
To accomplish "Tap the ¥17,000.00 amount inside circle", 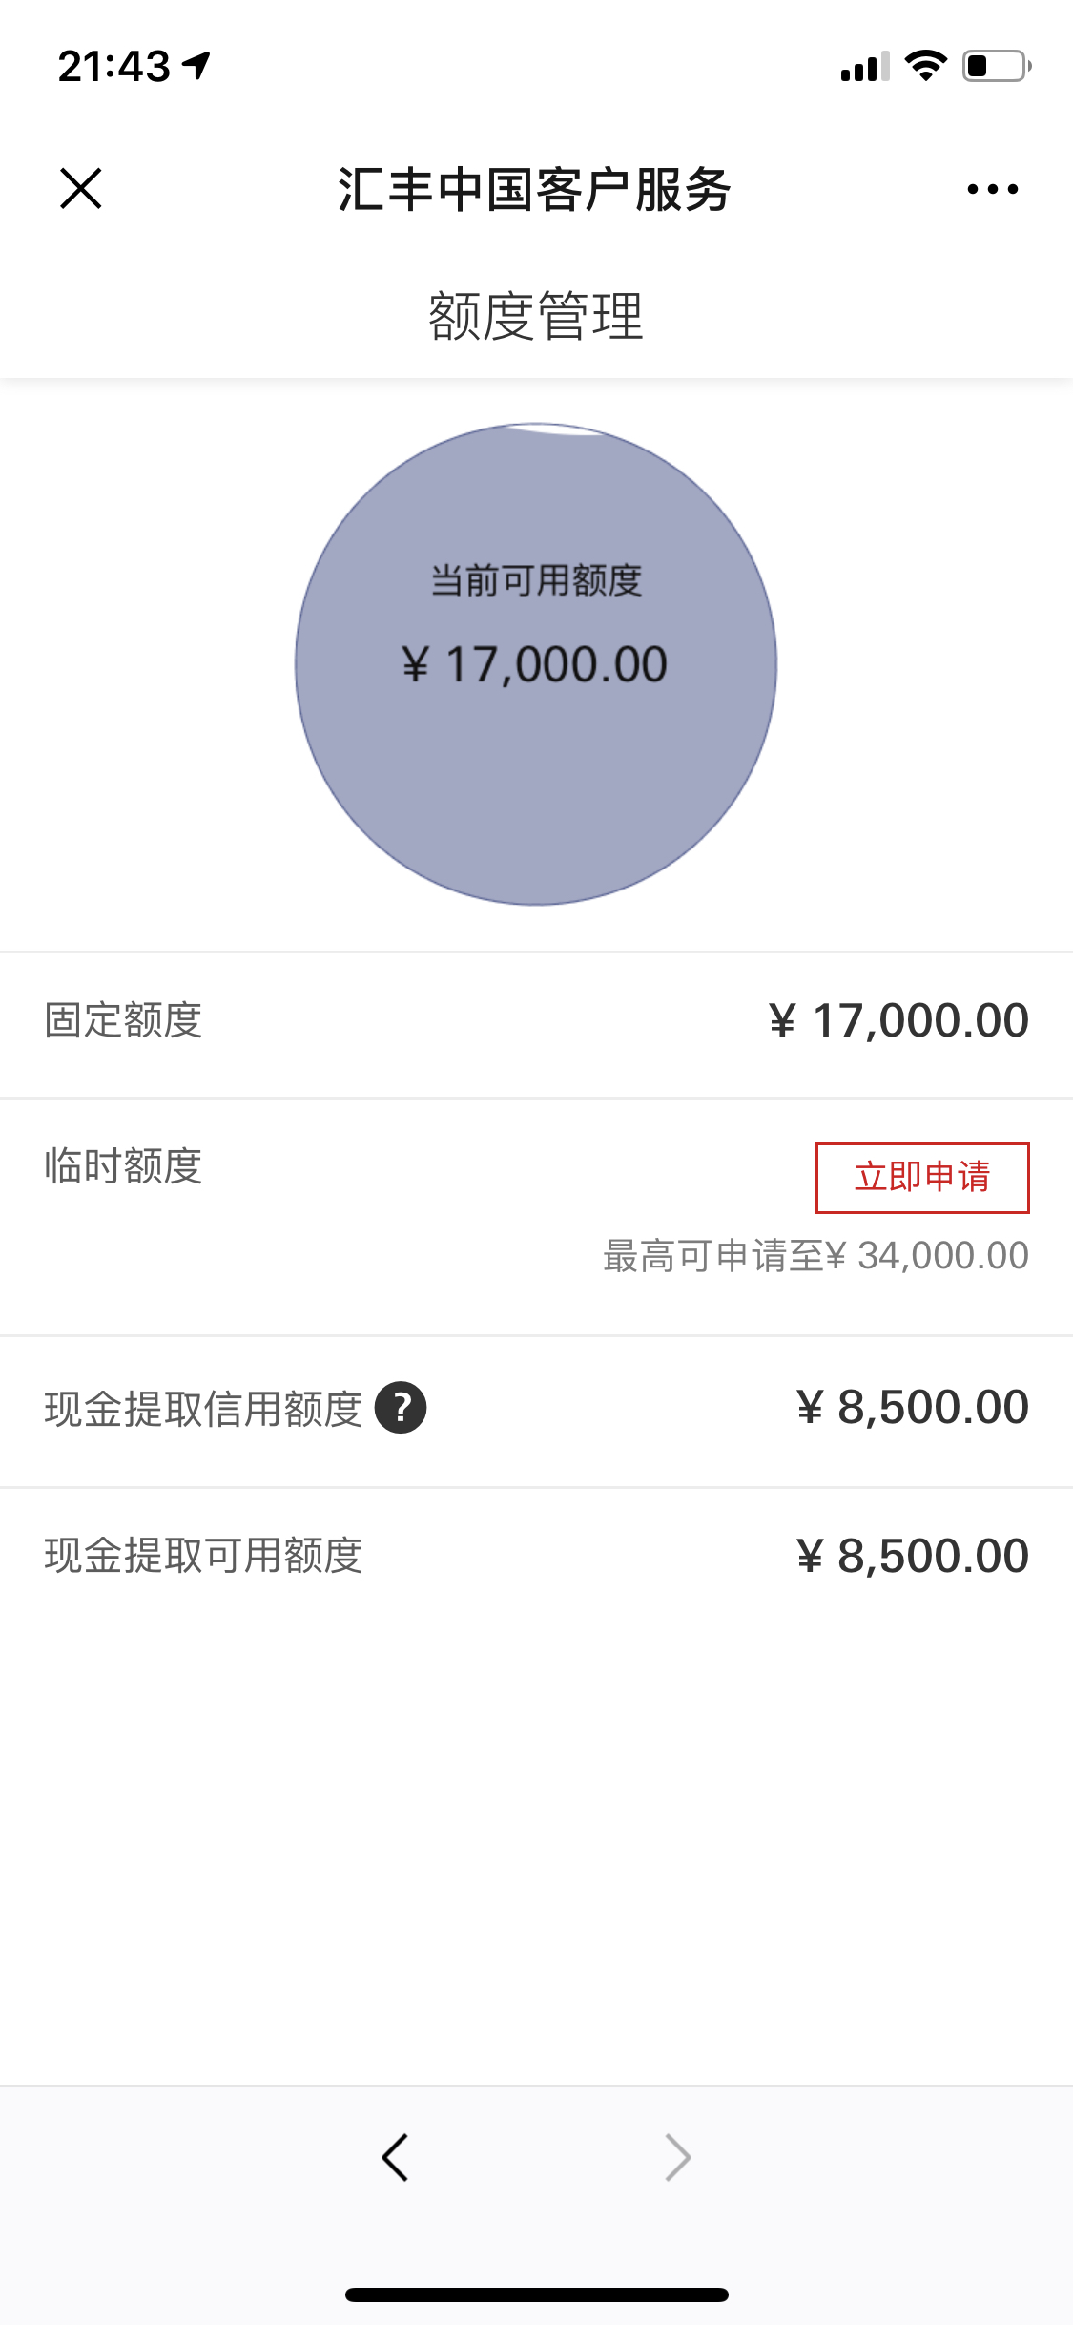I will [x=534, y=664].
